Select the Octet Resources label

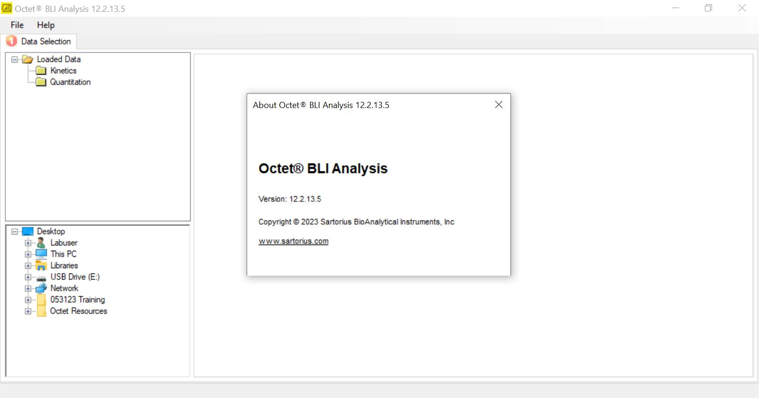click(x=79, y=311)
